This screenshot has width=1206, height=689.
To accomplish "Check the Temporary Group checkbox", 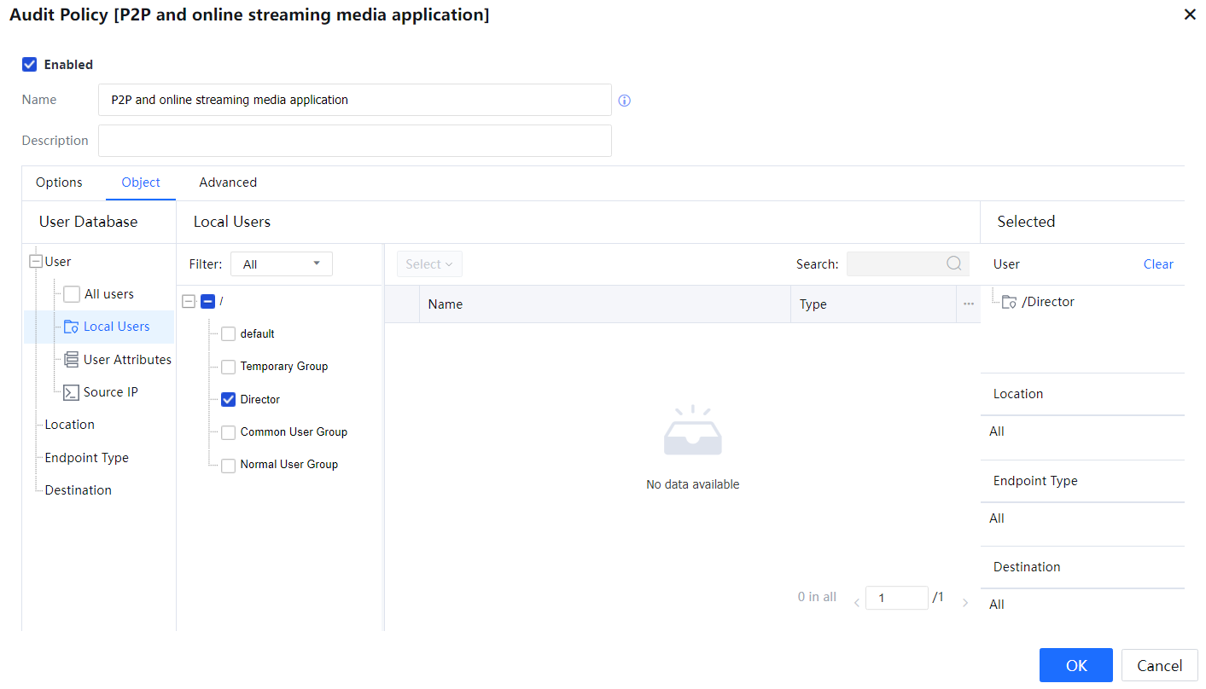I will coord(228,367).
